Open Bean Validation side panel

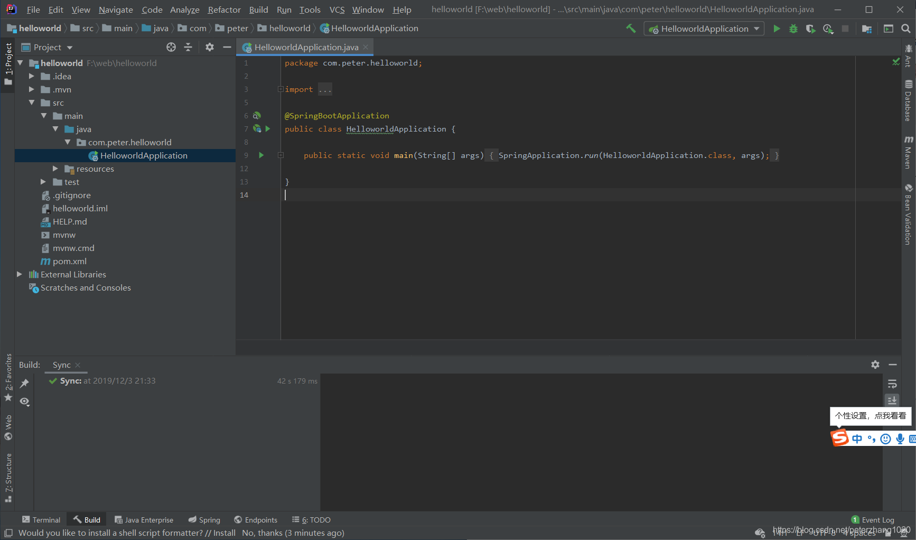click(x=909, y=214)
